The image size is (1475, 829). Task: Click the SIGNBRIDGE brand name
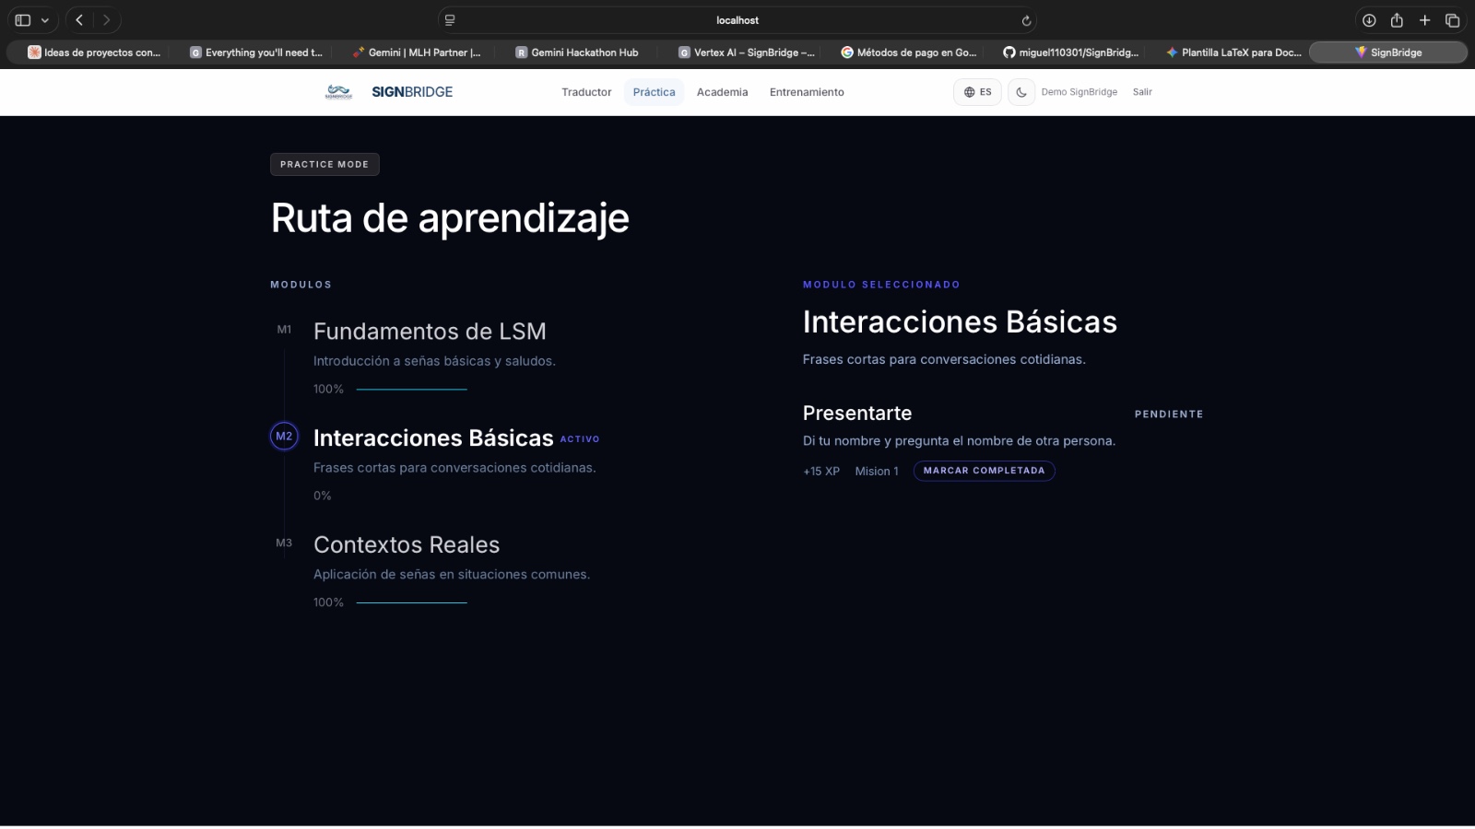[412, 92]
